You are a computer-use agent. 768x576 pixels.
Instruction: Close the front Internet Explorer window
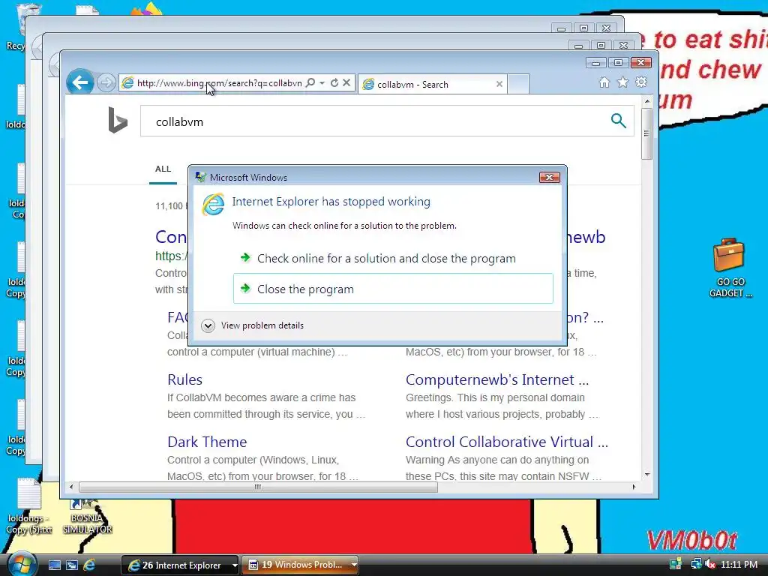[640, 63]
